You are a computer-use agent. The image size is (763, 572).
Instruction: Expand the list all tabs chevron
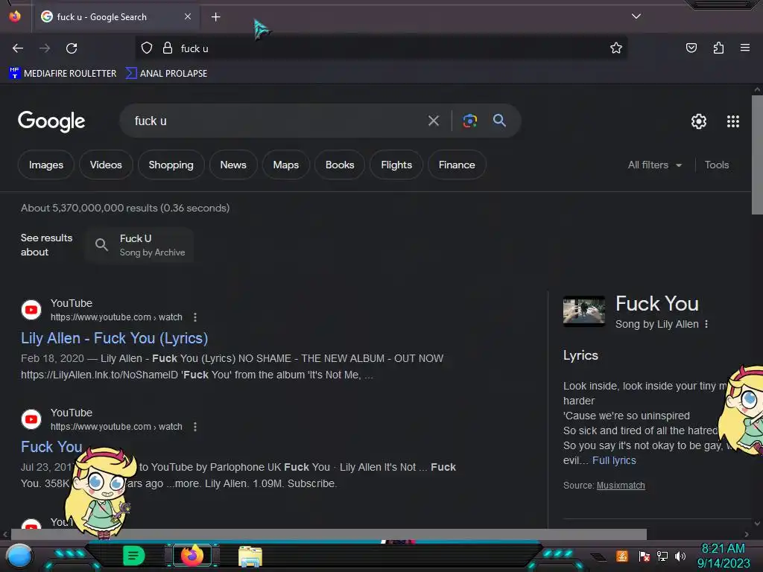point(636,16)
